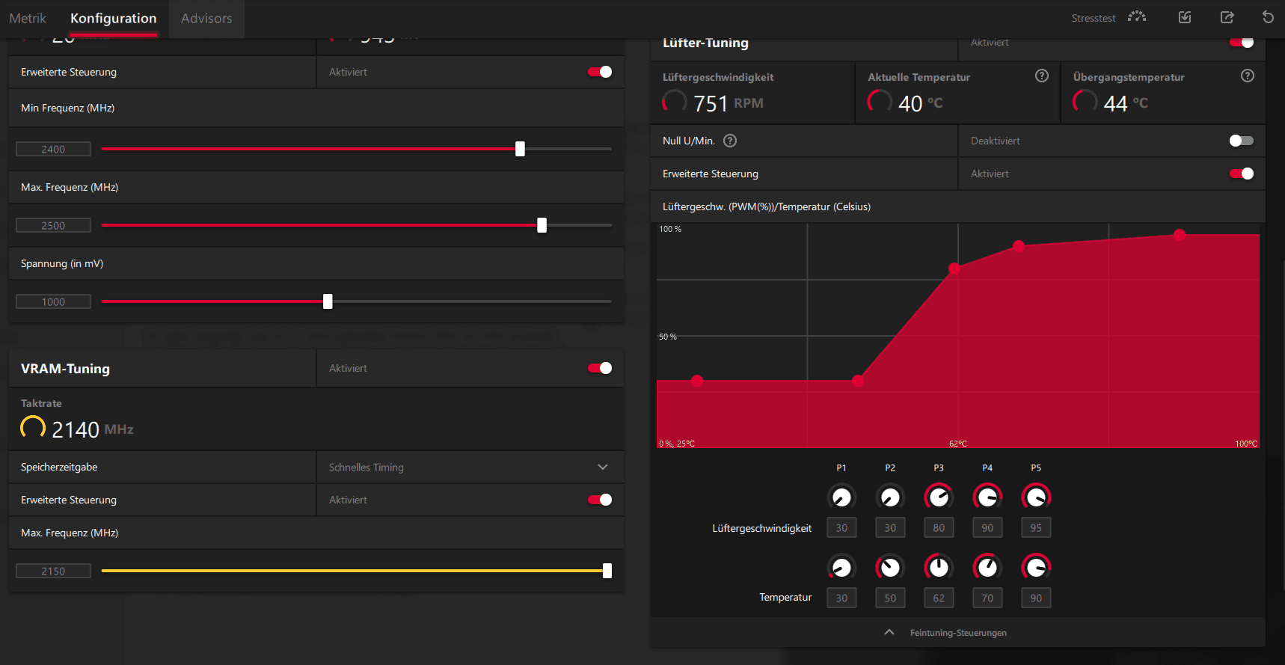Click the first fan curve point
1285x665 pixels.
coord(697,381)
